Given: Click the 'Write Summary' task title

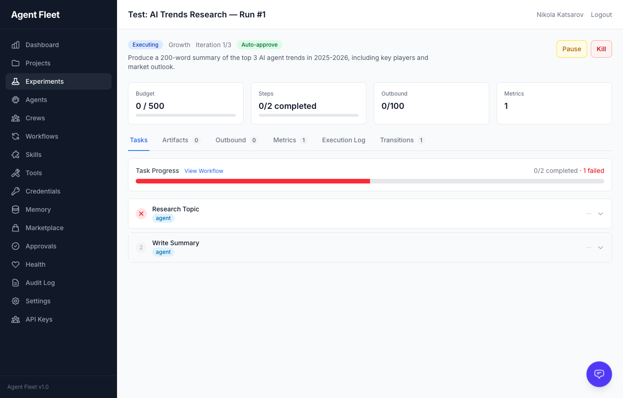Looking at the screenshot, I should (x=176, y=243).
